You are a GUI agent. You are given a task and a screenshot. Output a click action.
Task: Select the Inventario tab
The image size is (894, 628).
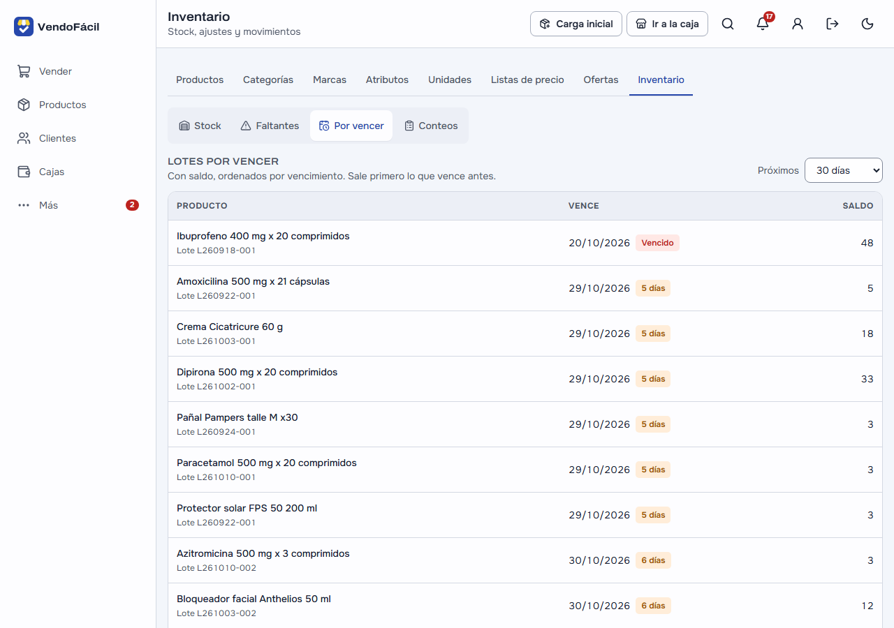tap(661, 80)
